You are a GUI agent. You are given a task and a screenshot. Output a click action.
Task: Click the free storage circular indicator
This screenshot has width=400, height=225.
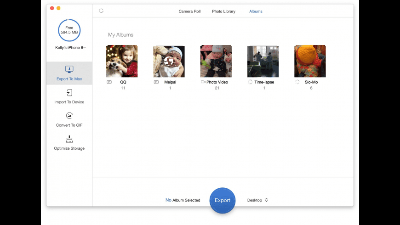pyautogui.click(x=69, y=30)
